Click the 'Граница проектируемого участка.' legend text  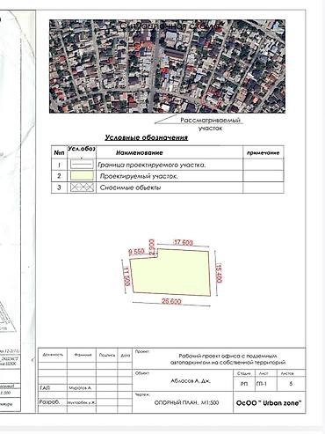152,165
